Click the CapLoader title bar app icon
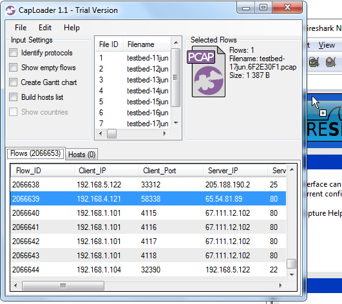The image size is (342, 304). 10,10
